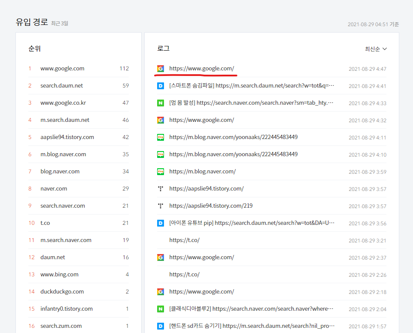The width and height of the screenshot is (413, 333).
Task: Click the timestamp 2021-08-29 3:56
Action: point(367,224)
